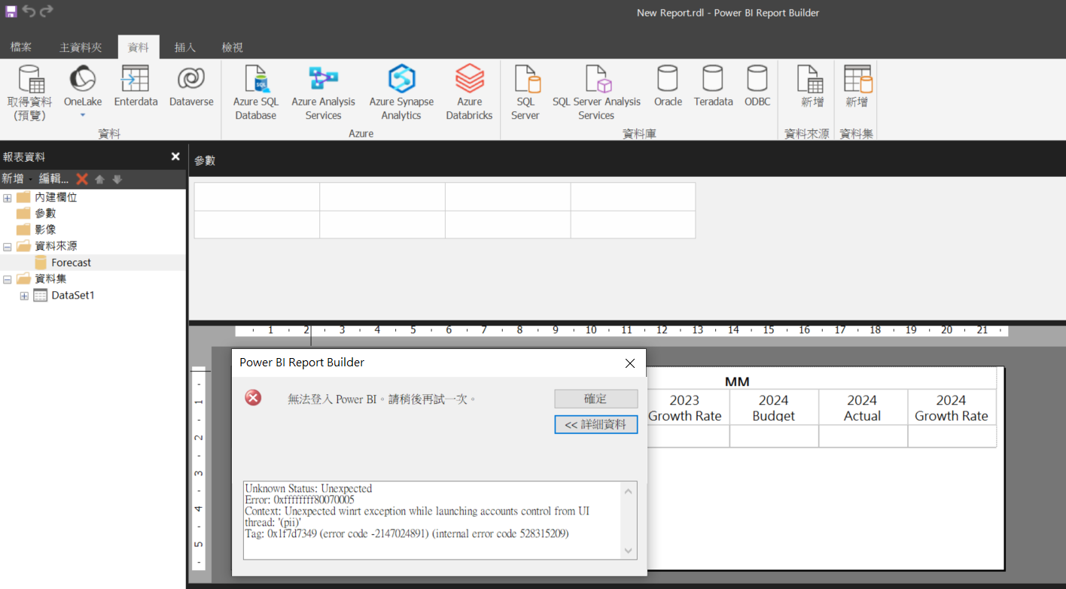1066x589 pixels.
Task: Open the OneLake dropdown arrow
Action: point(83,115)
